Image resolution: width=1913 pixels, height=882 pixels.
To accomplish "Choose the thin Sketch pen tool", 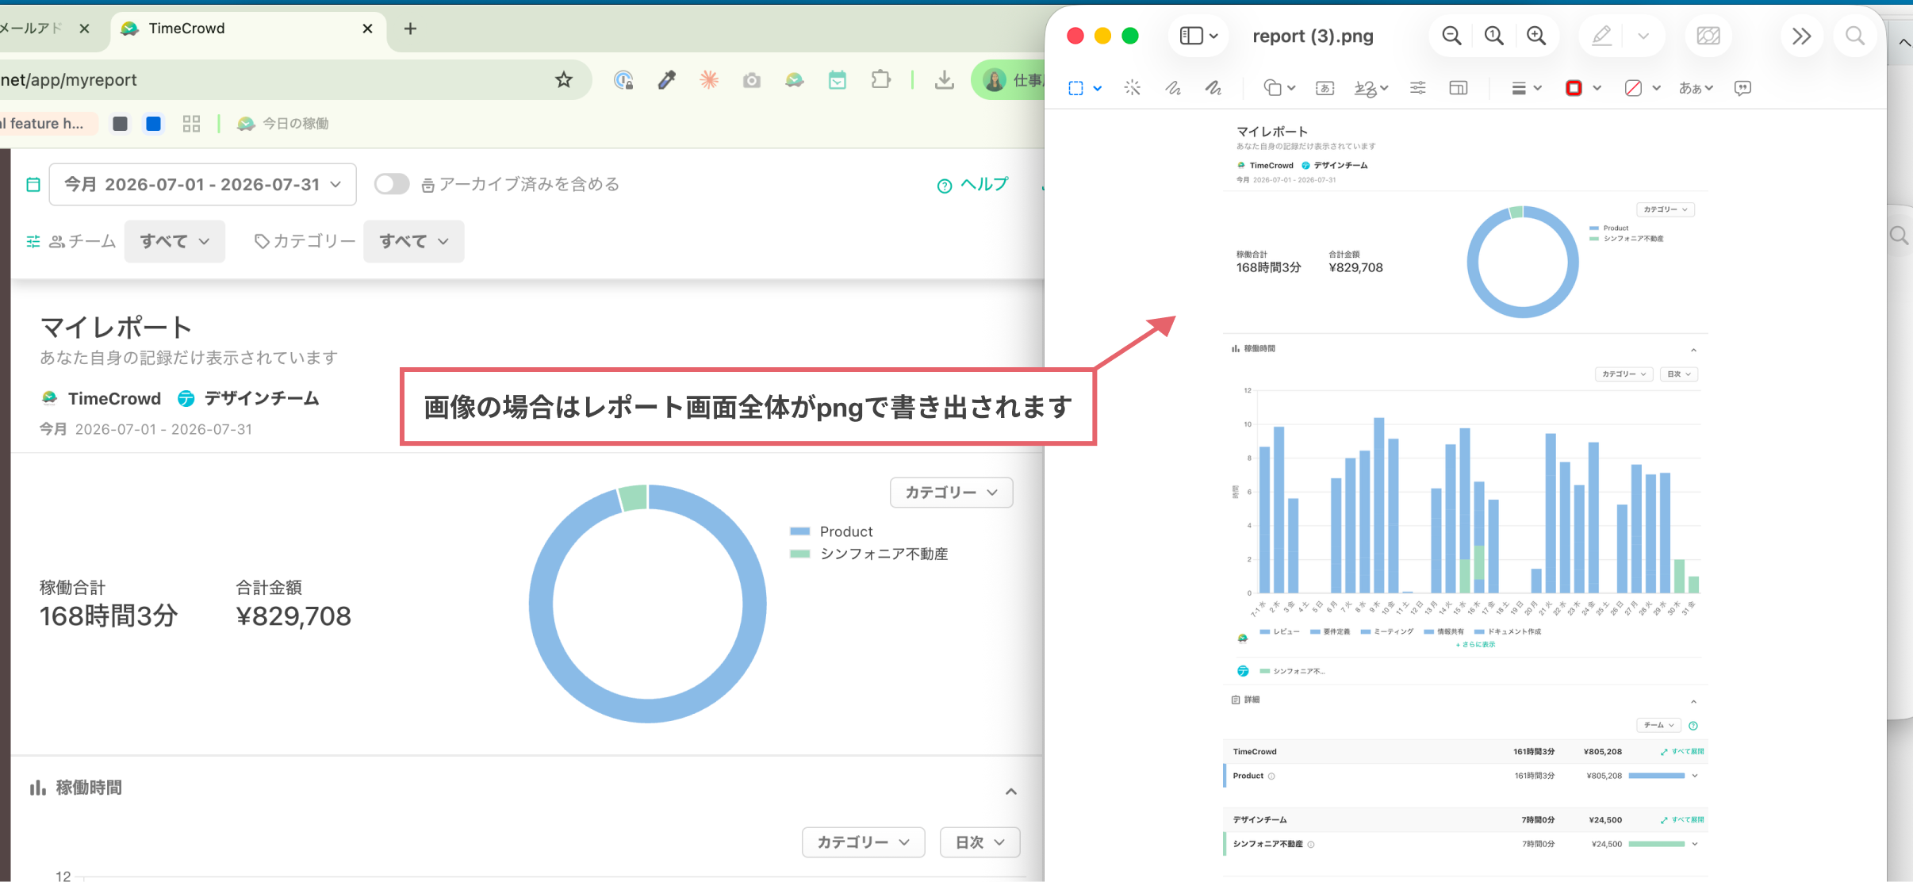I will (x=1173, y=88).
